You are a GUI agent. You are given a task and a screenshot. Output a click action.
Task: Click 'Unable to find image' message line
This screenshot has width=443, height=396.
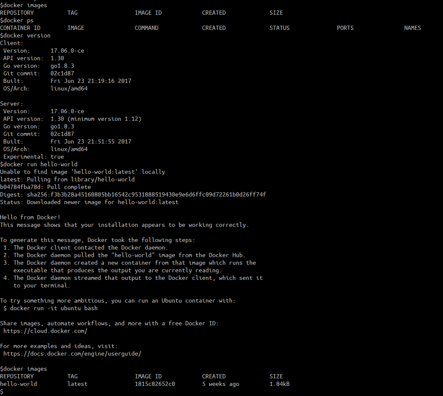point(83,172)
